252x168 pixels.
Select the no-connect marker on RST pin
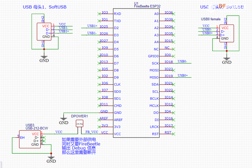pos(173,134)
